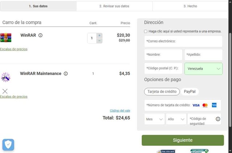Check the company representative checkbox
The width and height of the screenshot is (232, 153).
(x=146, y=32)
